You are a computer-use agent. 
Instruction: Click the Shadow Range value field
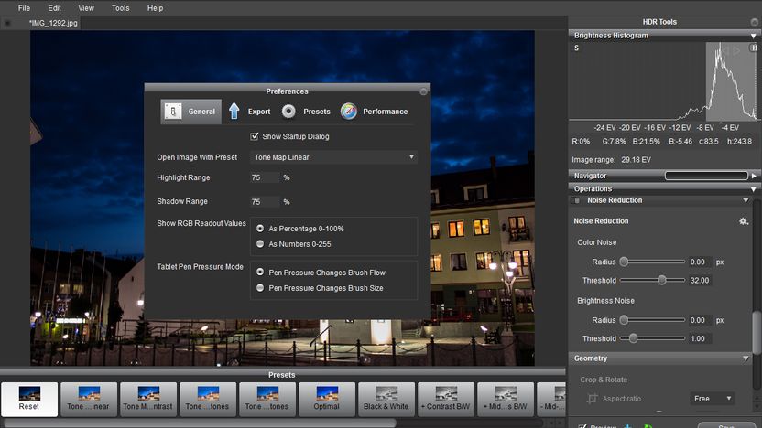(265, 201)
